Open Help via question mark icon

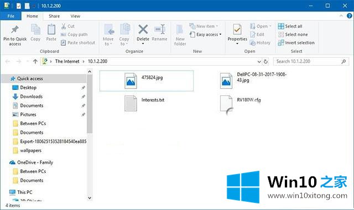[x=349, y=16]
